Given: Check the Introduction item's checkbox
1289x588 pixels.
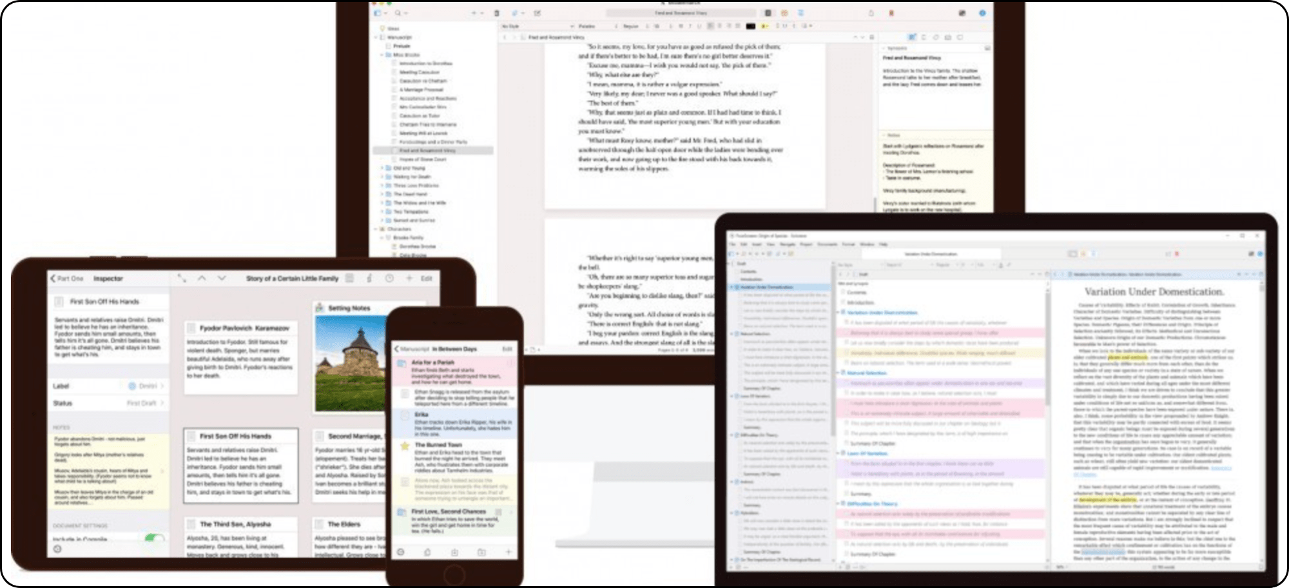Looking at the screenshot, I should click(x=842, y=302).
